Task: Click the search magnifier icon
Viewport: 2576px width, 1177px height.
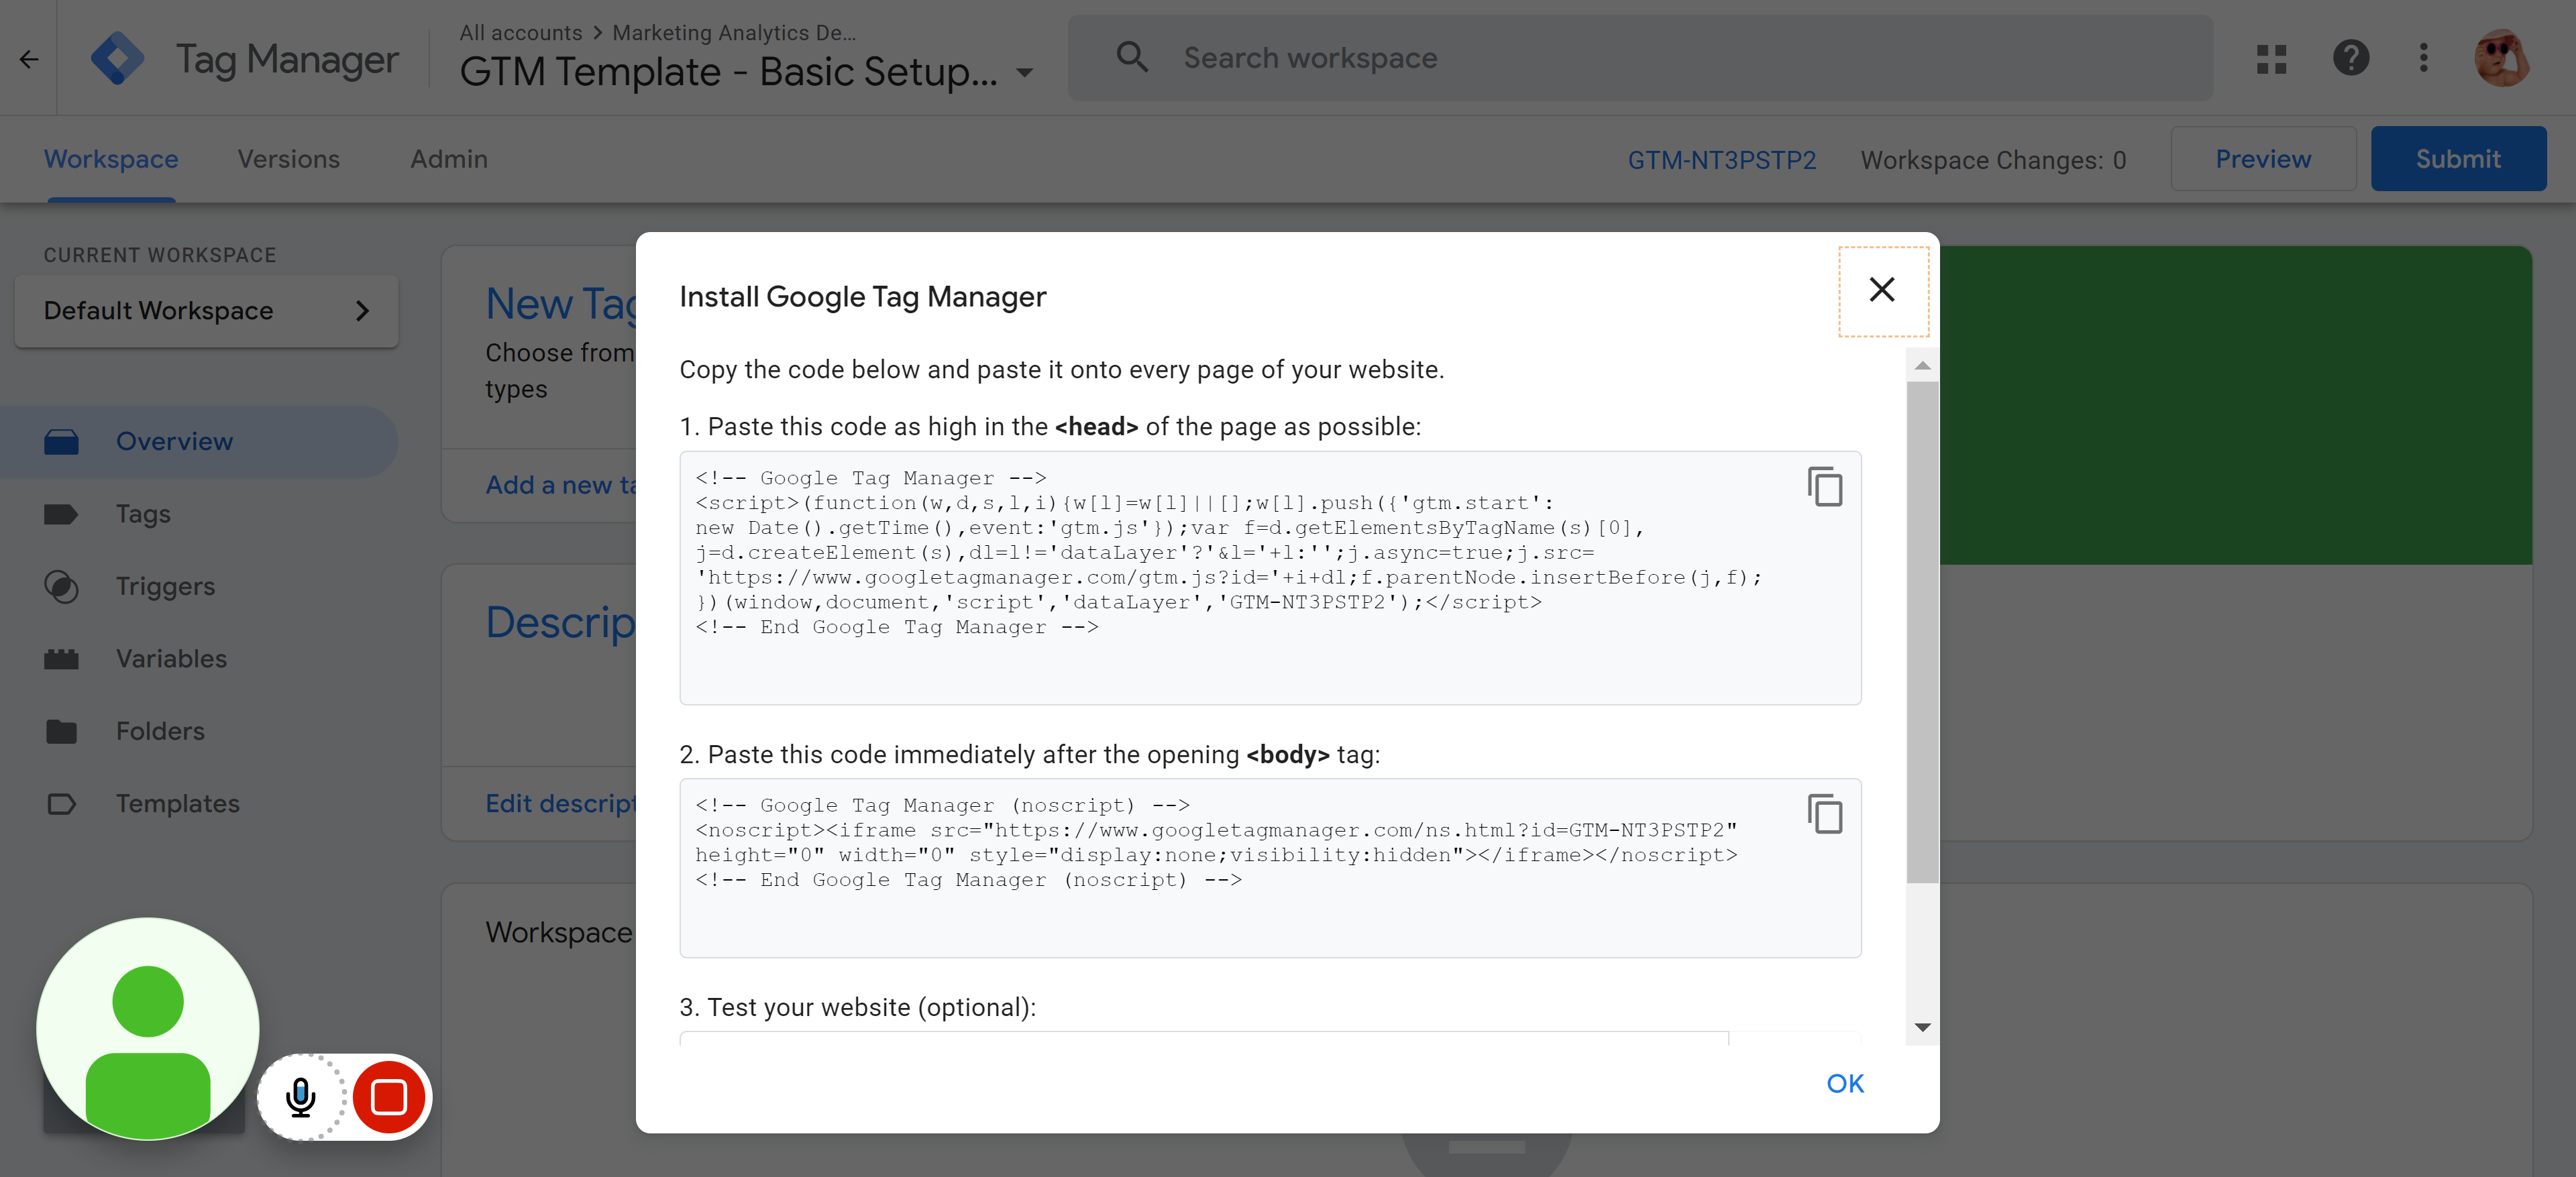Action: click(1132, 57)
